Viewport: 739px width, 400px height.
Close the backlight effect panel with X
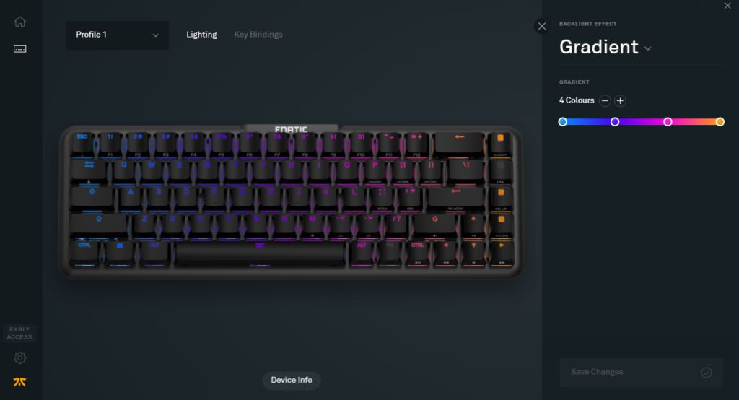tap(542, 27)
